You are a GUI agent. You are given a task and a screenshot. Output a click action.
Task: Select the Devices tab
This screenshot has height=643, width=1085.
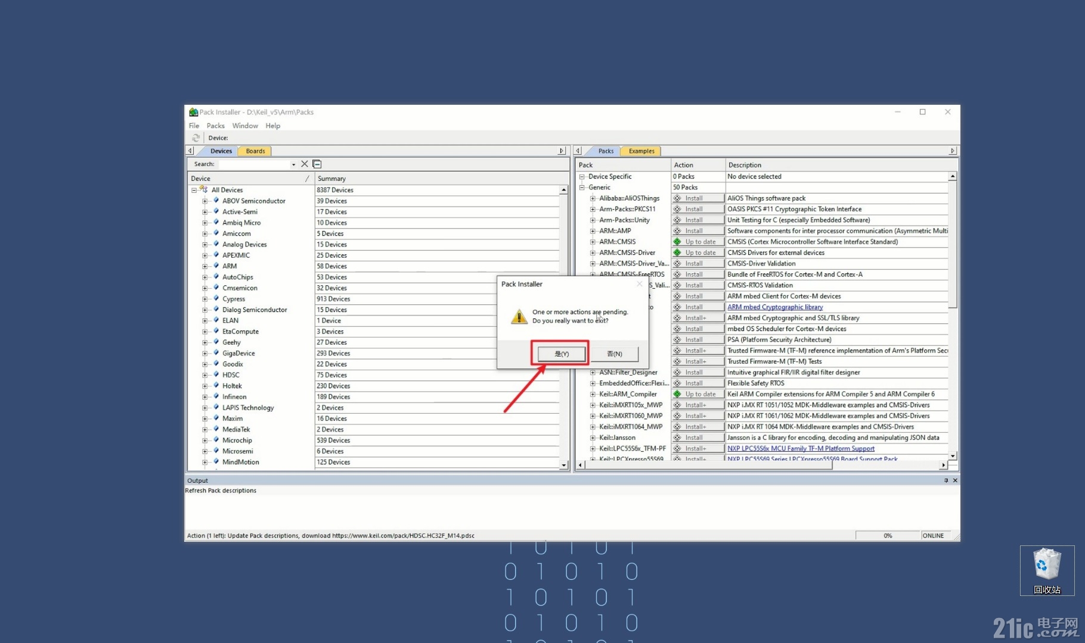(x=221, y=151)
